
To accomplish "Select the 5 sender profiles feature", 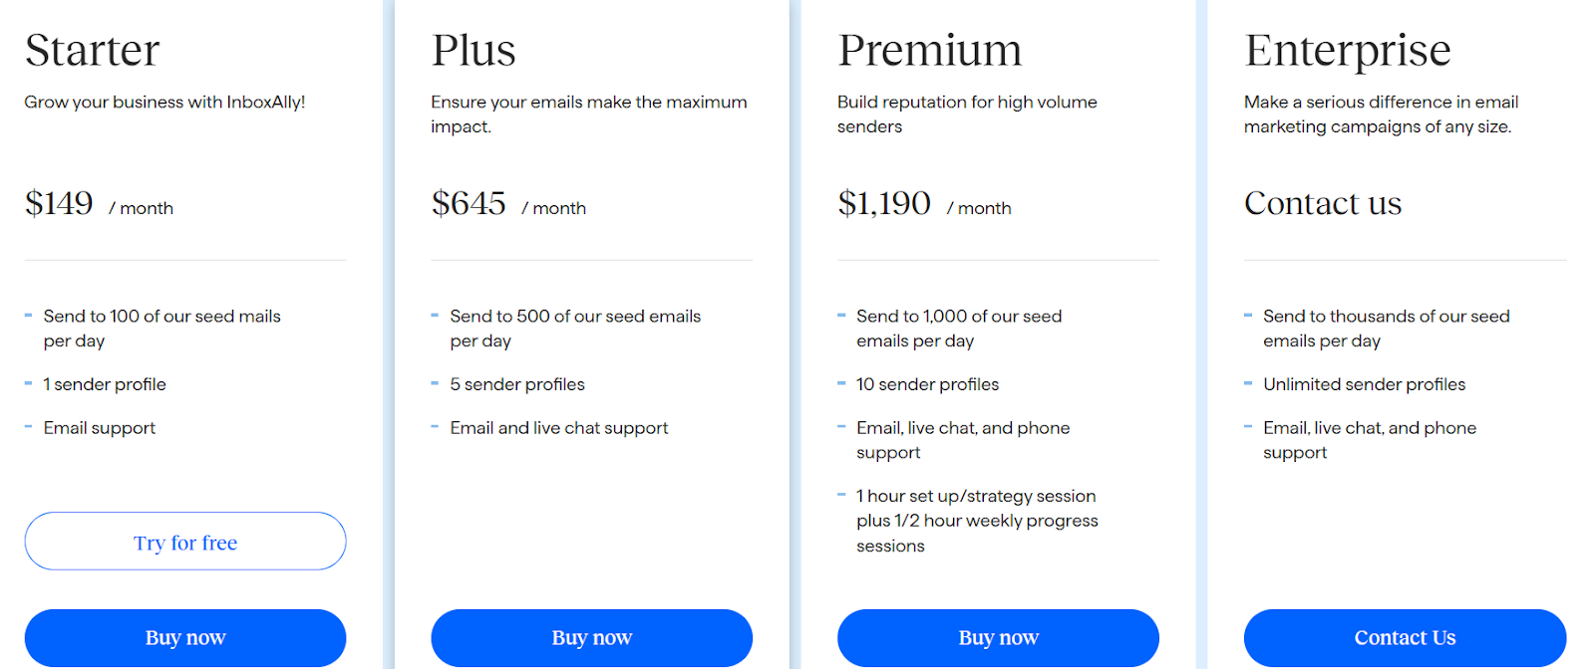I will point(516,383).
